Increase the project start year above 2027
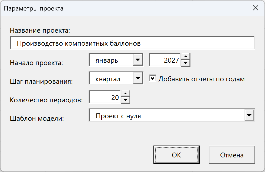Image resolution: width=265 pixels, height=172 pixels. [x=186, y=56]
